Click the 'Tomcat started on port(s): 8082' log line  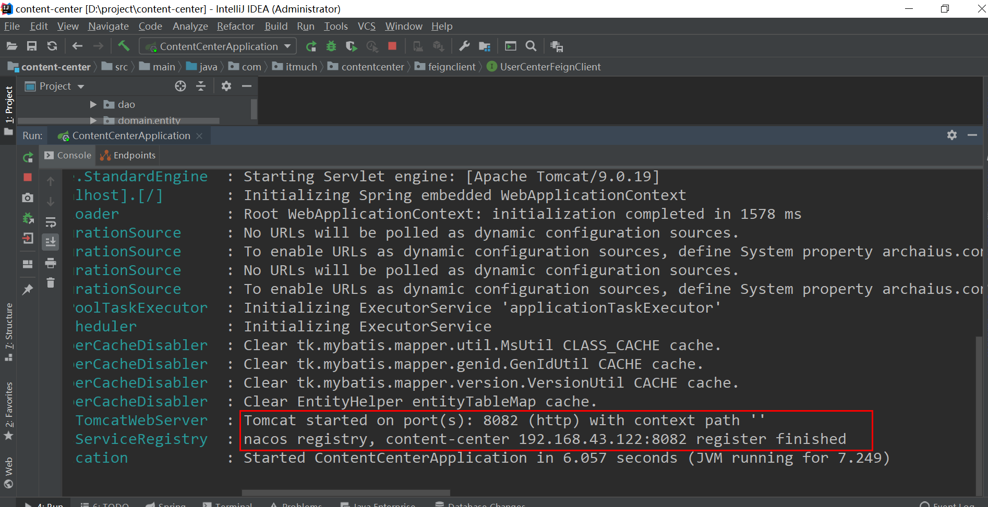pos(504,420)
